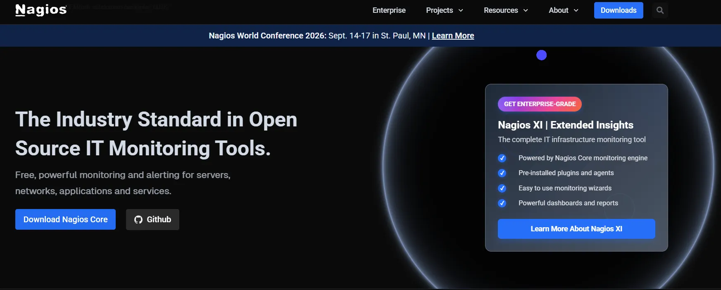
Task: Click 'Free, powerful monitoring and alerting' paragraph
Action: click(x=123, y=183)
